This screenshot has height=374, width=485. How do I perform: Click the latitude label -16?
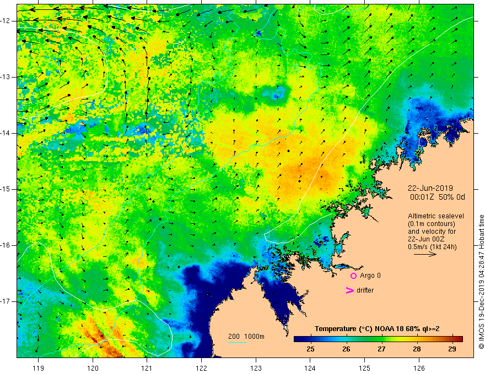[6, 245]
